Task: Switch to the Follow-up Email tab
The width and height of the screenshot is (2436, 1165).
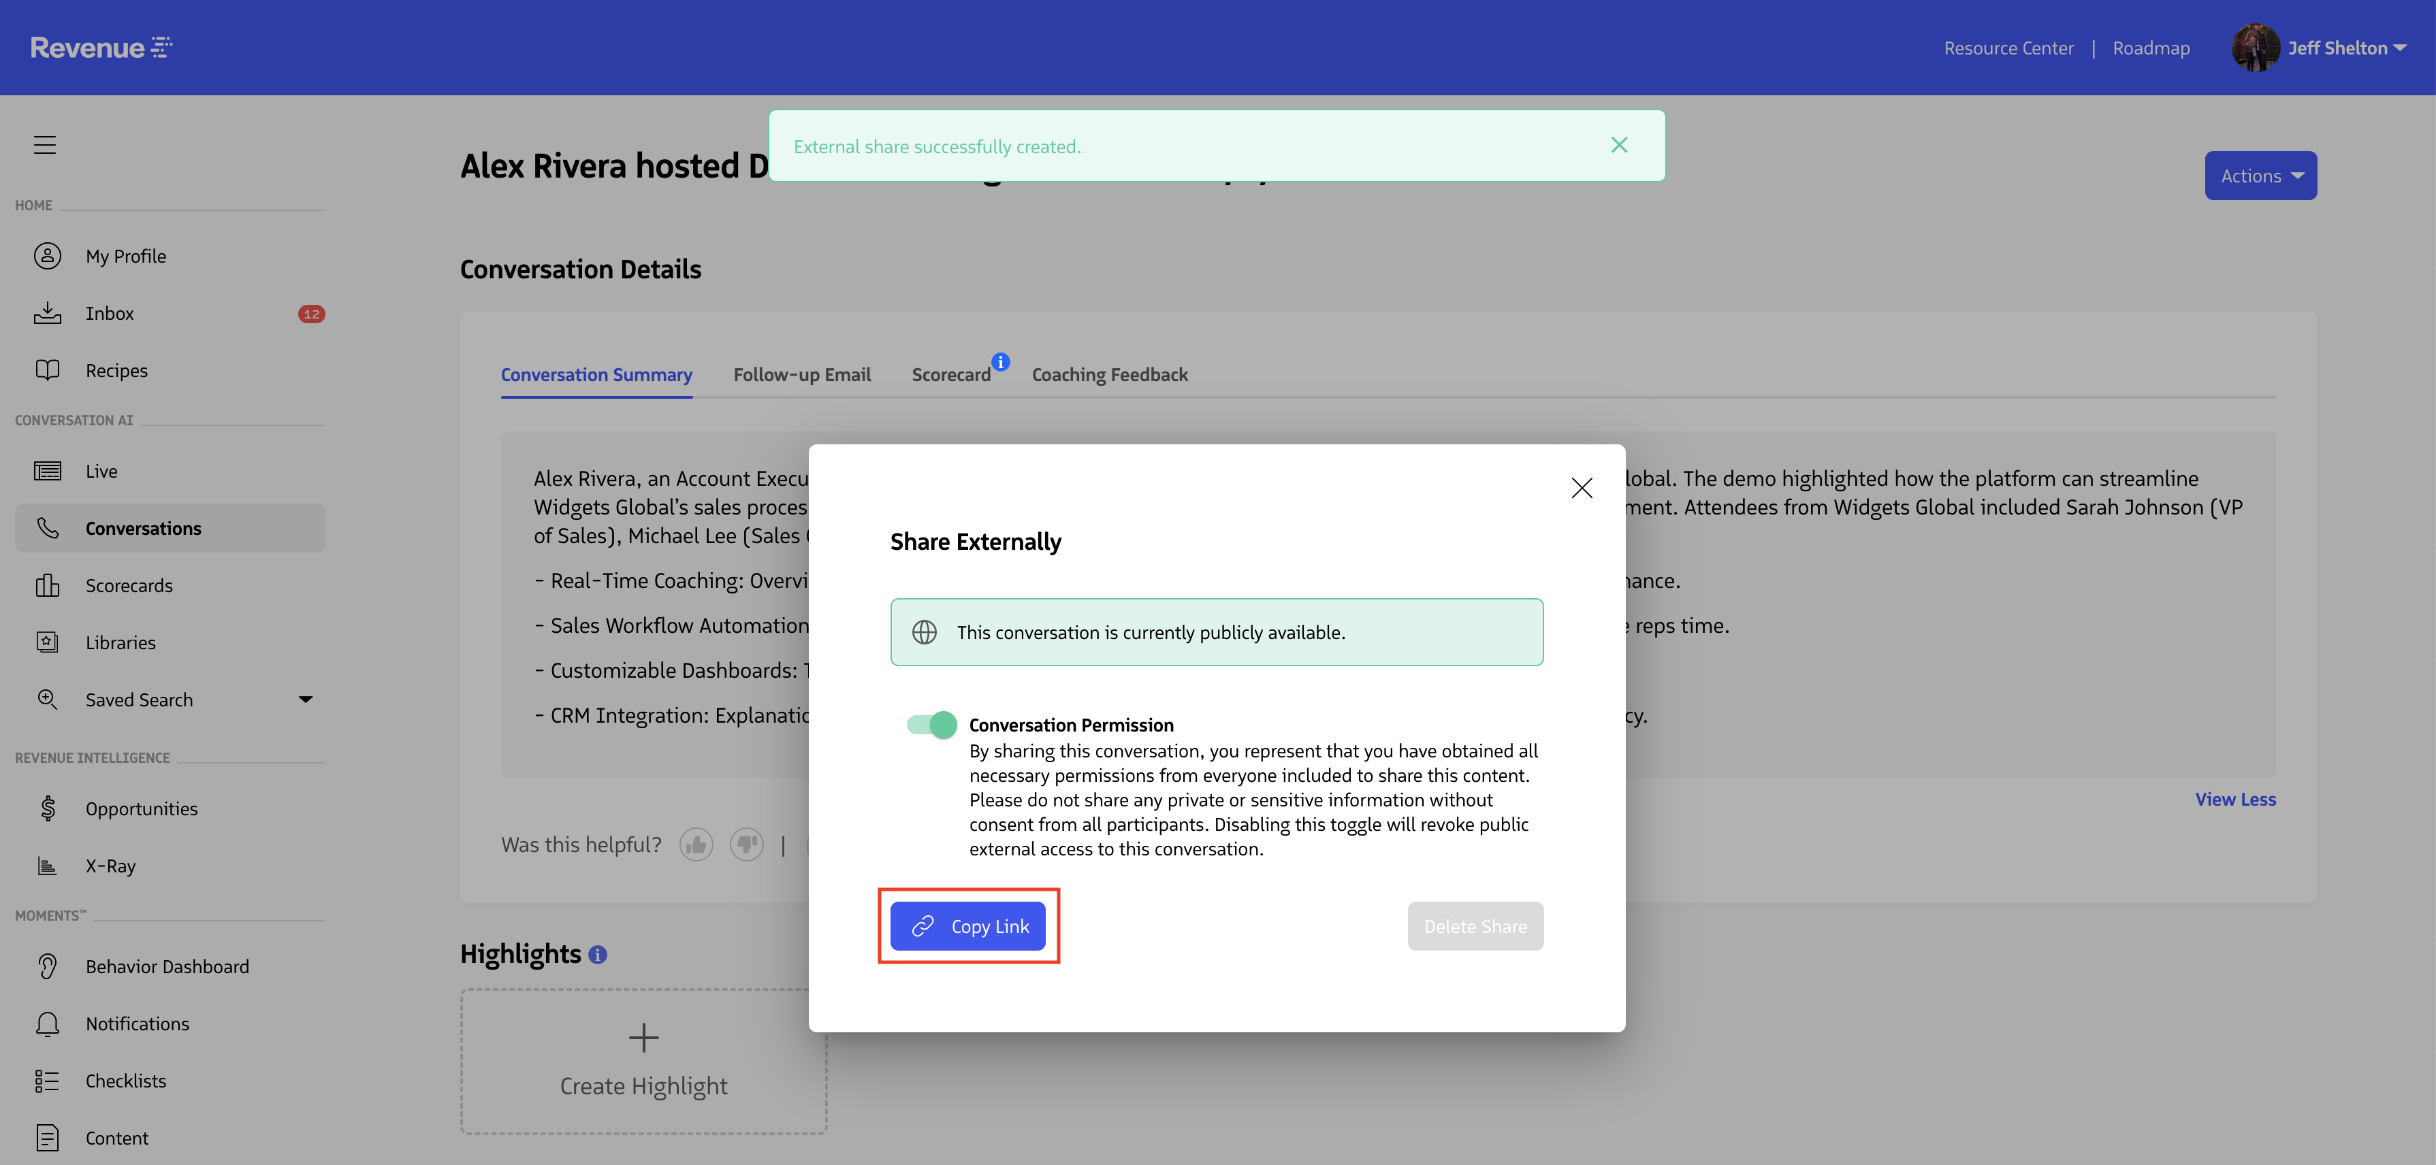Action: click(801, 374)
